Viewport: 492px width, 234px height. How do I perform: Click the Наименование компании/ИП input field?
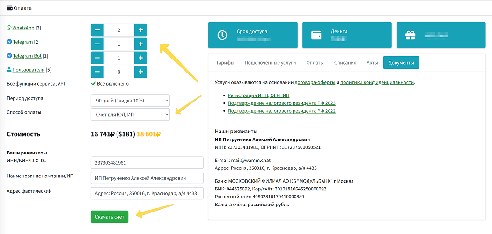(x=147, y=178)
